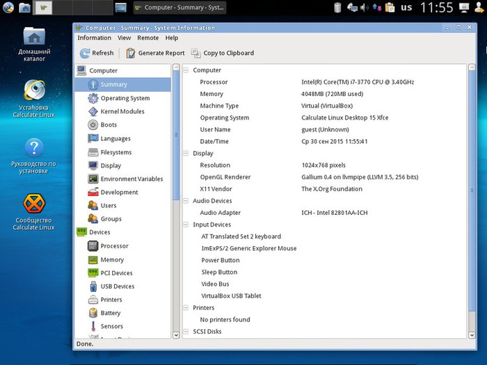487x365 pixels.
Task: Select the Display monitor icon in sidebar
Action: coord(93,165)
